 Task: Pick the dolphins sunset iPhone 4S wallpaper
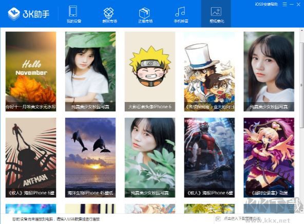click(90, 157)
